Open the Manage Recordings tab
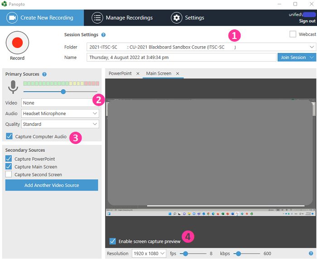 click(122, 18)
